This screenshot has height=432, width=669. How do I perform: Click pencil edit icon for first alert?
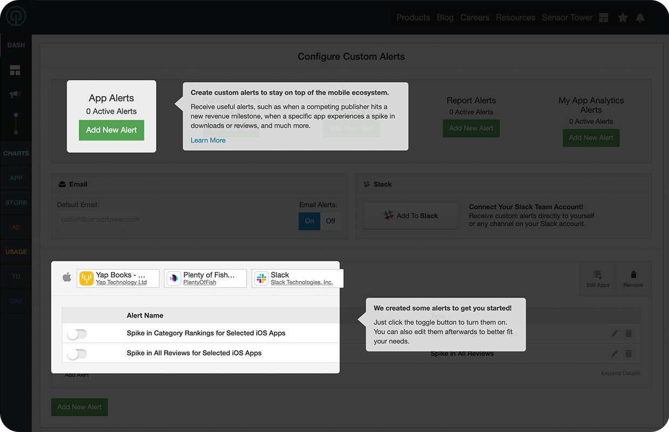(615, 334)
